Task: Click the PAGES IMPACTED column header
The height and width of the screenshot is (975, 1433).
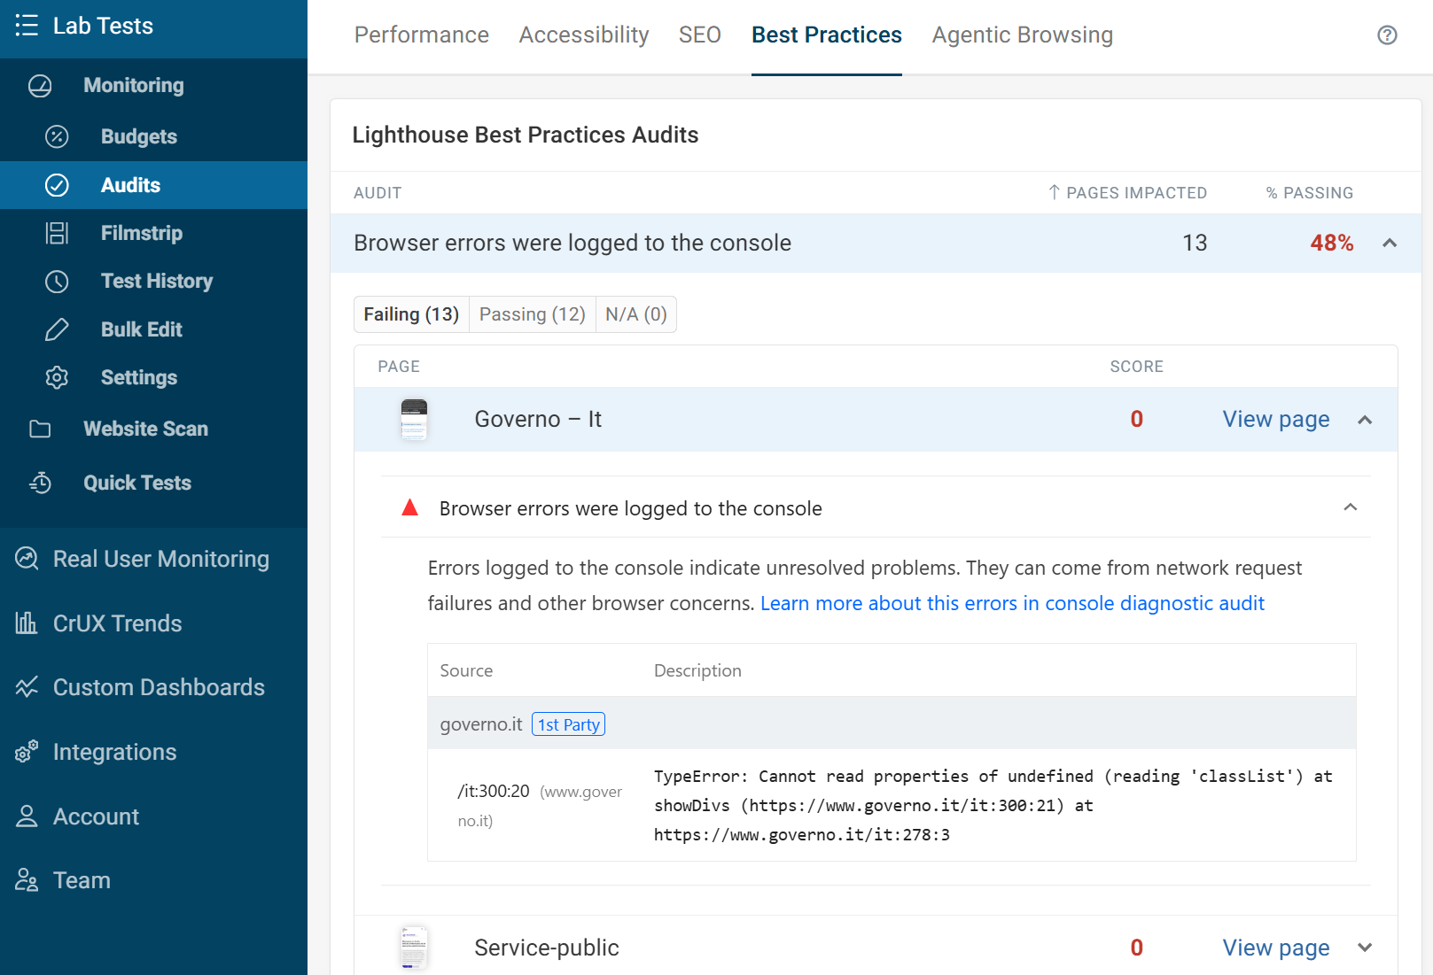Action: [1136, 192]
